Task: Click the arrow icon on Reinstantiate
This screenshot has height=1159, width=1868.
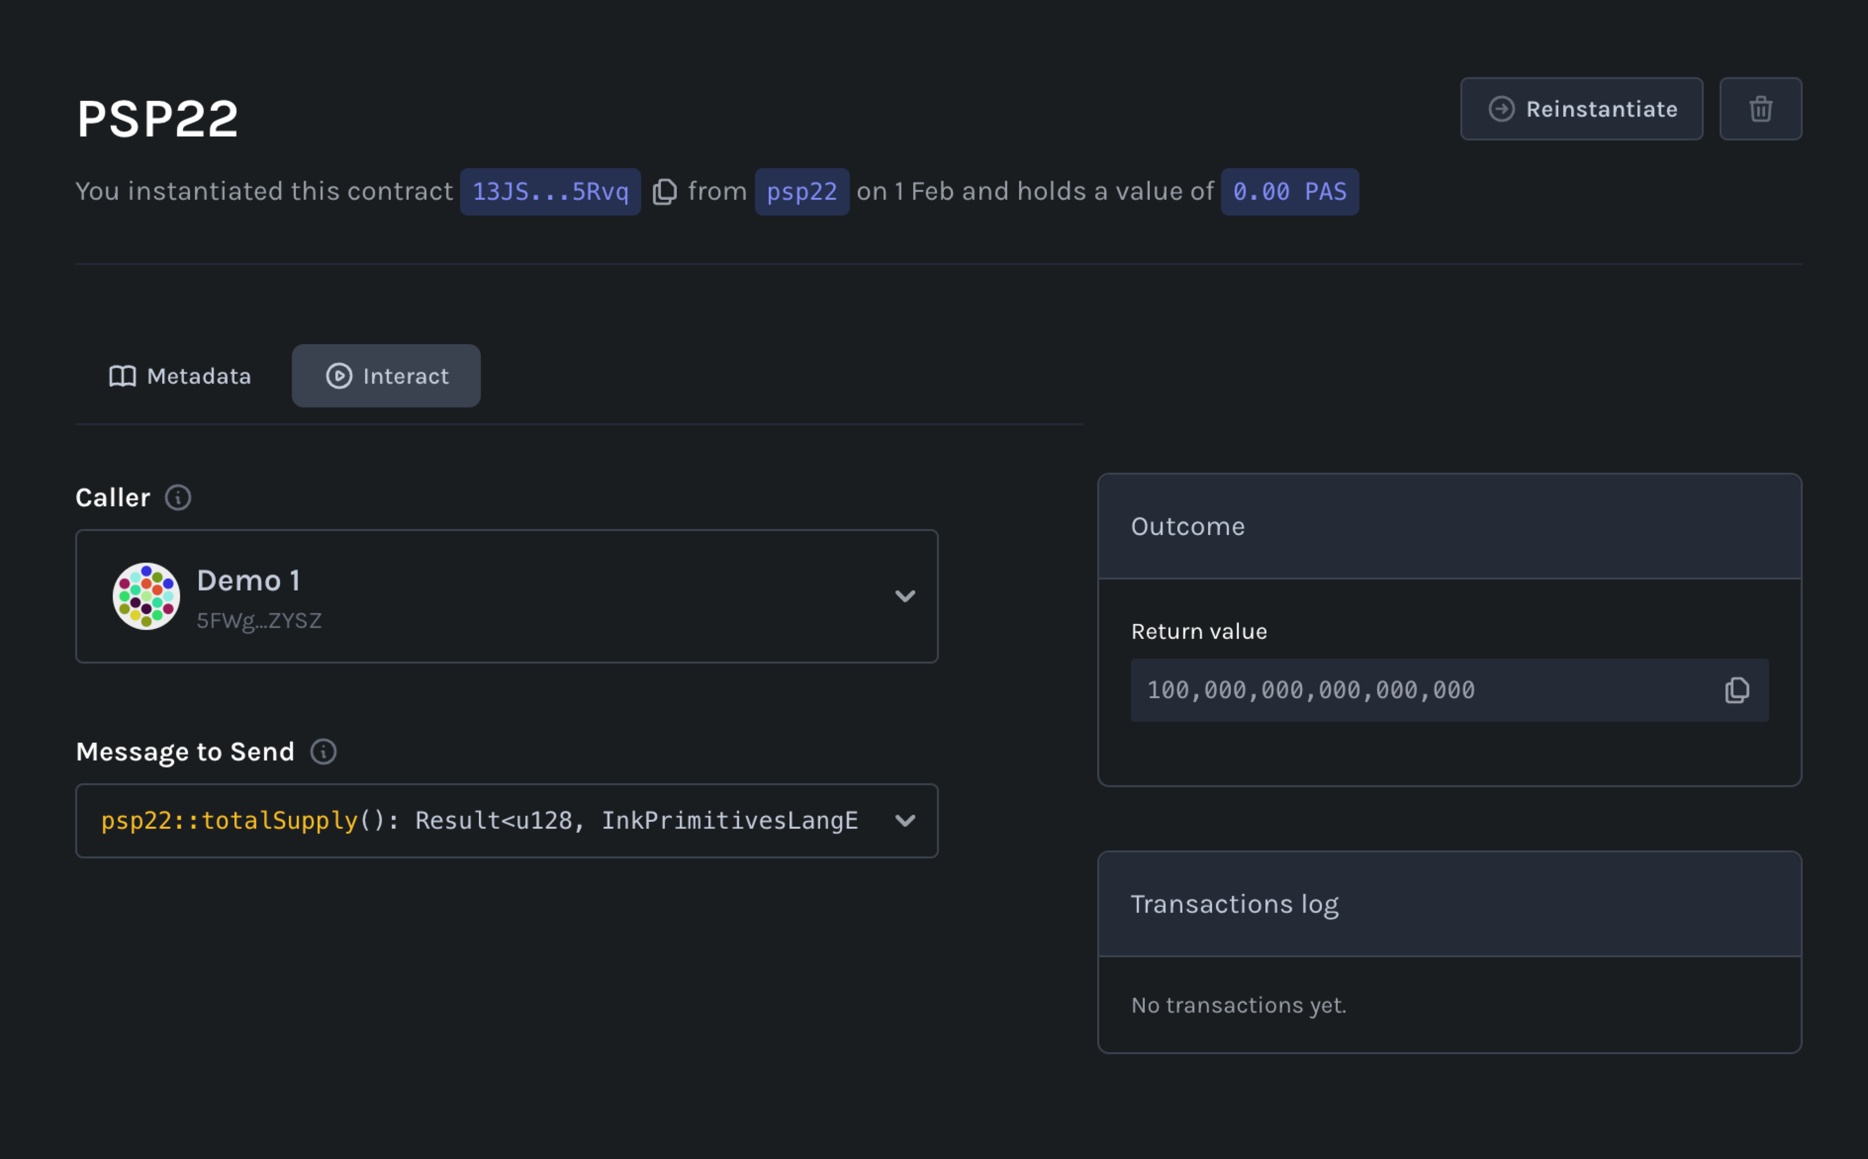Action: click(x=1501, y=109)
